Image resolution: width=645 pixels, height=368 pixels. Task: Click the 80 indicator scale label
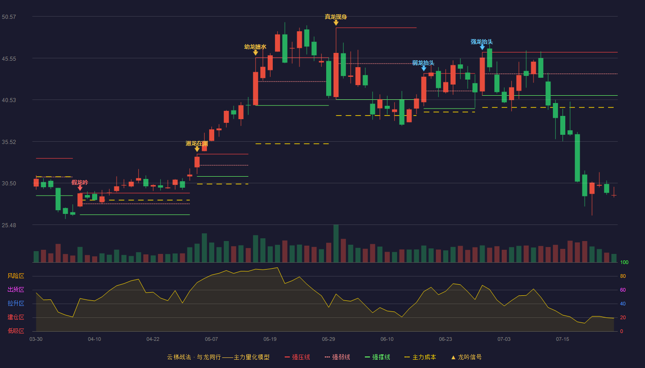click(x=623, y=276)
